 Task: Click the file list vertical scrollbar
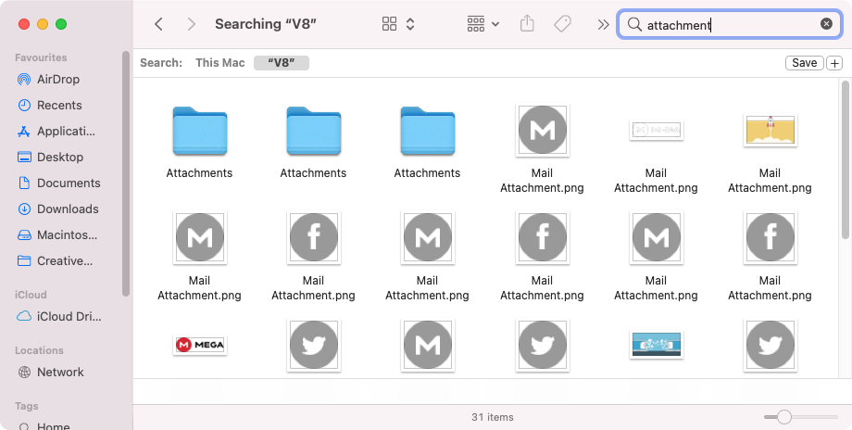click(x=845, y=159)
